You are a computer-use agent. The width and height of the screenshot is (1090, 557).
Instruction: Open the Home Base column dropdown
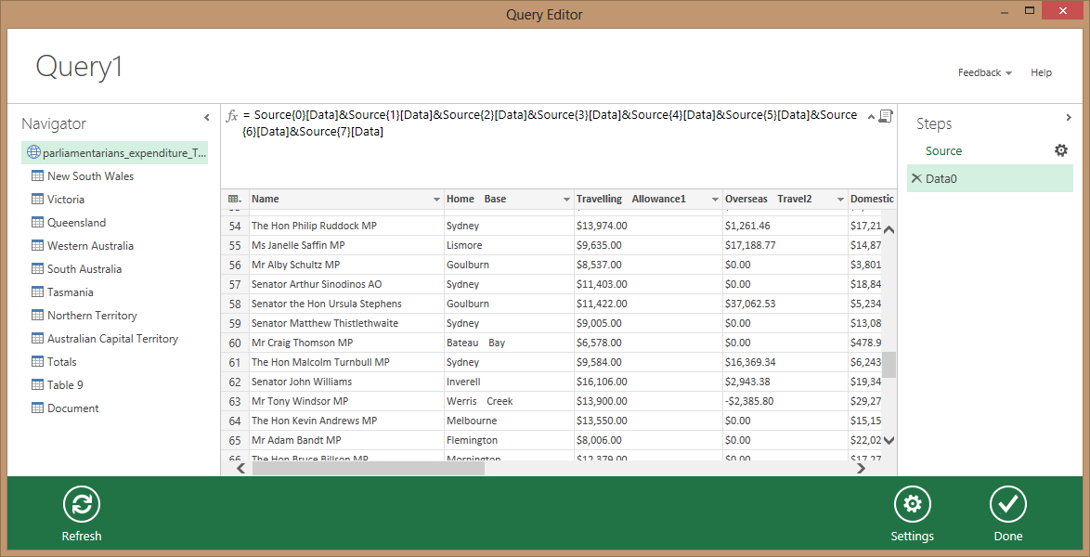[566, 200]
